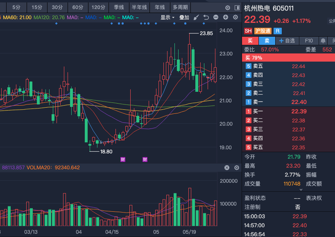The width and height of the screenshot is (335, 237).
Task: Click stock name 杭州热电 605011
Action: 269,8
